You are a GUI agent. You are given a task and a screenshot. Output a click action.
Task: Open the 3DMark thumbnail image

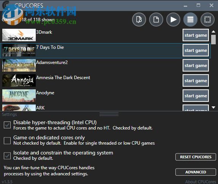(x=19, y=35)
